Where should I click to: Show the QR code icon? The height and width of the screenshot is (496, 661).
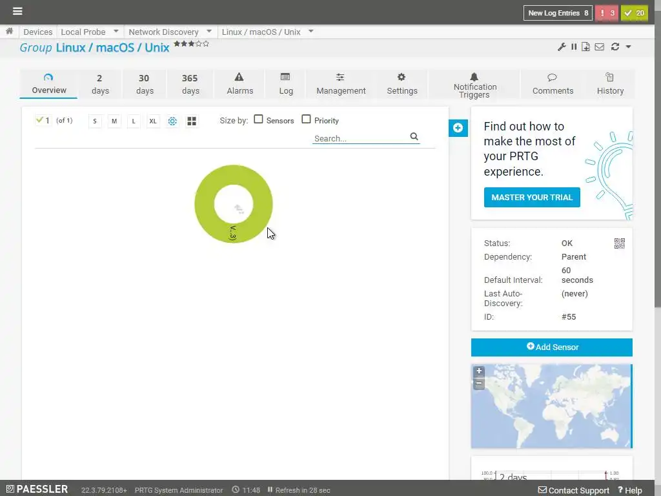[620, 243]
